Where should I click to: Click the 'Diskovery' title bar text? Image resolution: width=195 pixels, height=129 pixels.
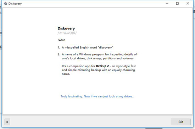(15, 4)
